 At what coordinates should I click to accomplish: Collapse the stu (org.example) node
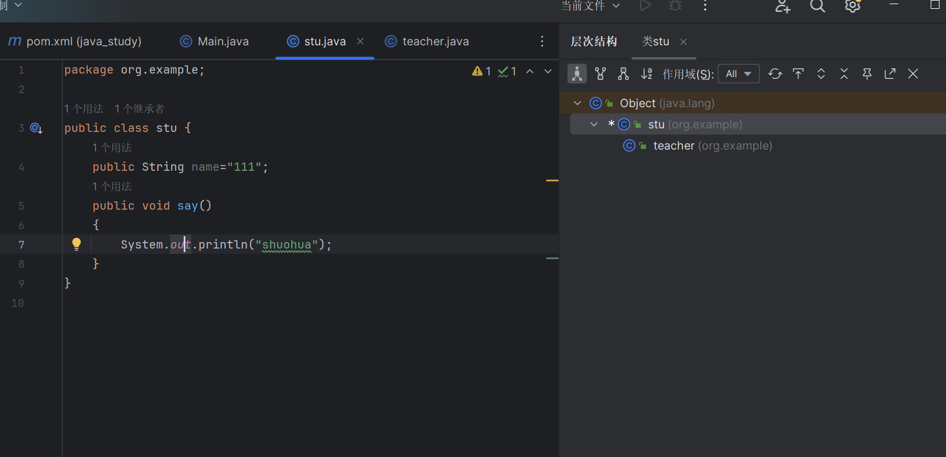click(594, 124)
